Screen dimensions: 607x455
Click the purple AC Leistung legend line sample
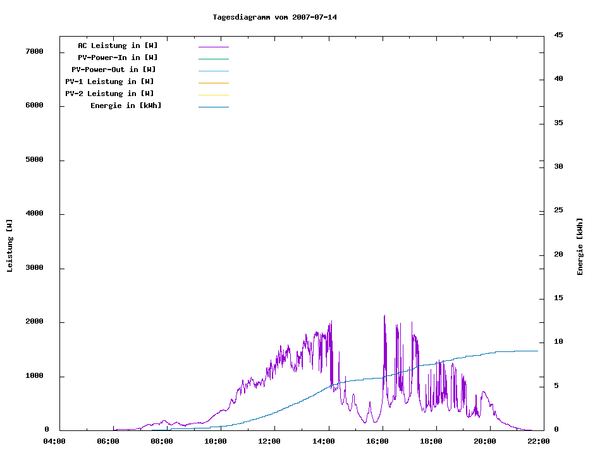(213, 47)
